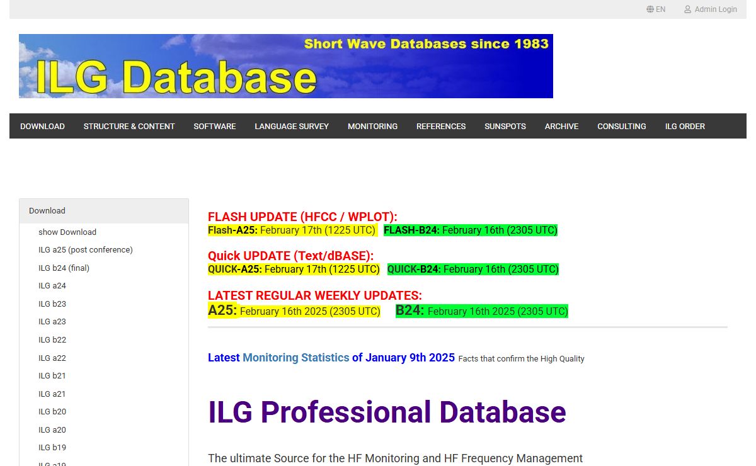Viewport: 756px width, 466px height.
Task: Click the B24 February 16th 2025 weekly update
Action: pyautogui.click(x=482, y=311)
